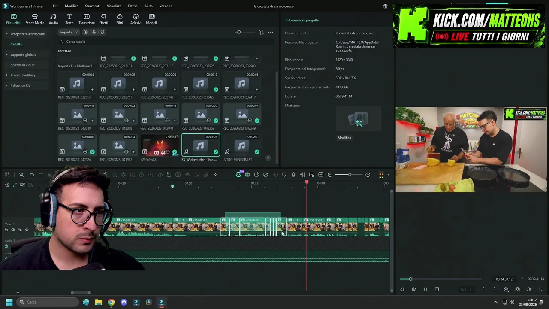This screenshot has width=549, height=309.
Task: Open the Audio library tab
Action: tap(53, 19)
